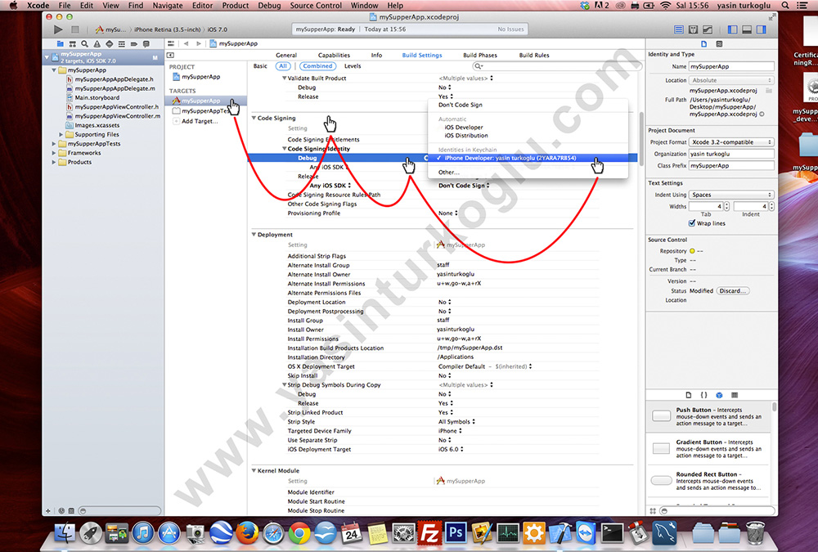This screenshot has width=818, height=552.
Task: Open the Indent Using dropdown
Action: click(x=731, y=195)
